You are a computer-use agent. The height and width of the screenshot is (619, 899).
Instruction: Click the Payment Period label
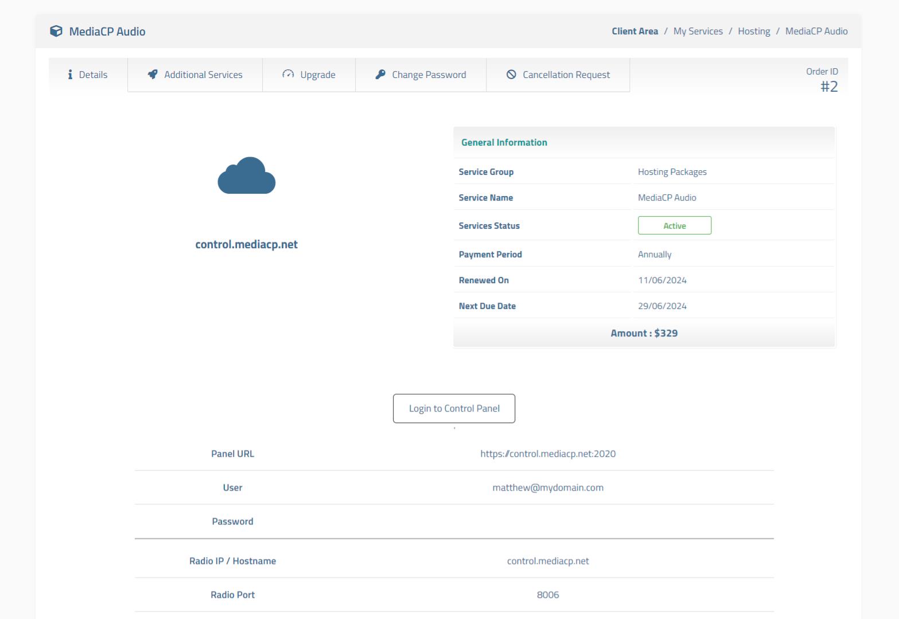490,254
